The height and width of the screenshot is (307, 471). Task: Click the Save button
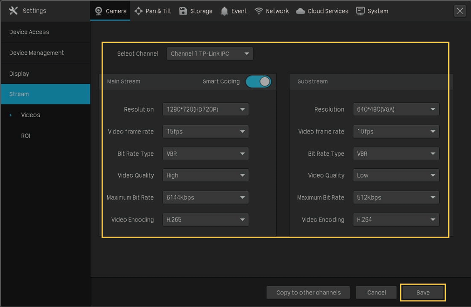click(x=423, y=293)
